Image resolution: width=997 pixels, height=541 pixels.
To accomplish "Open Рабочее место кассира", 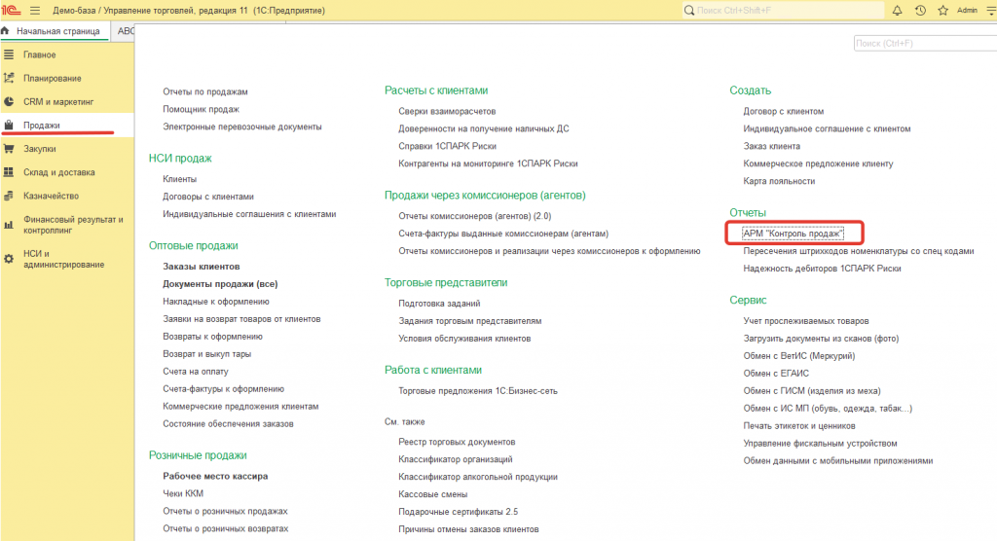I will pos(215,476).
